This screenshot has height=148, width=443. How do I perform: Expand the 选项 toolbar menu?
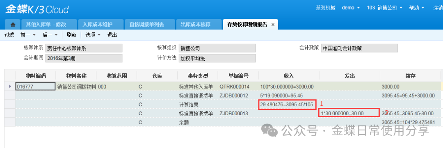93,35
